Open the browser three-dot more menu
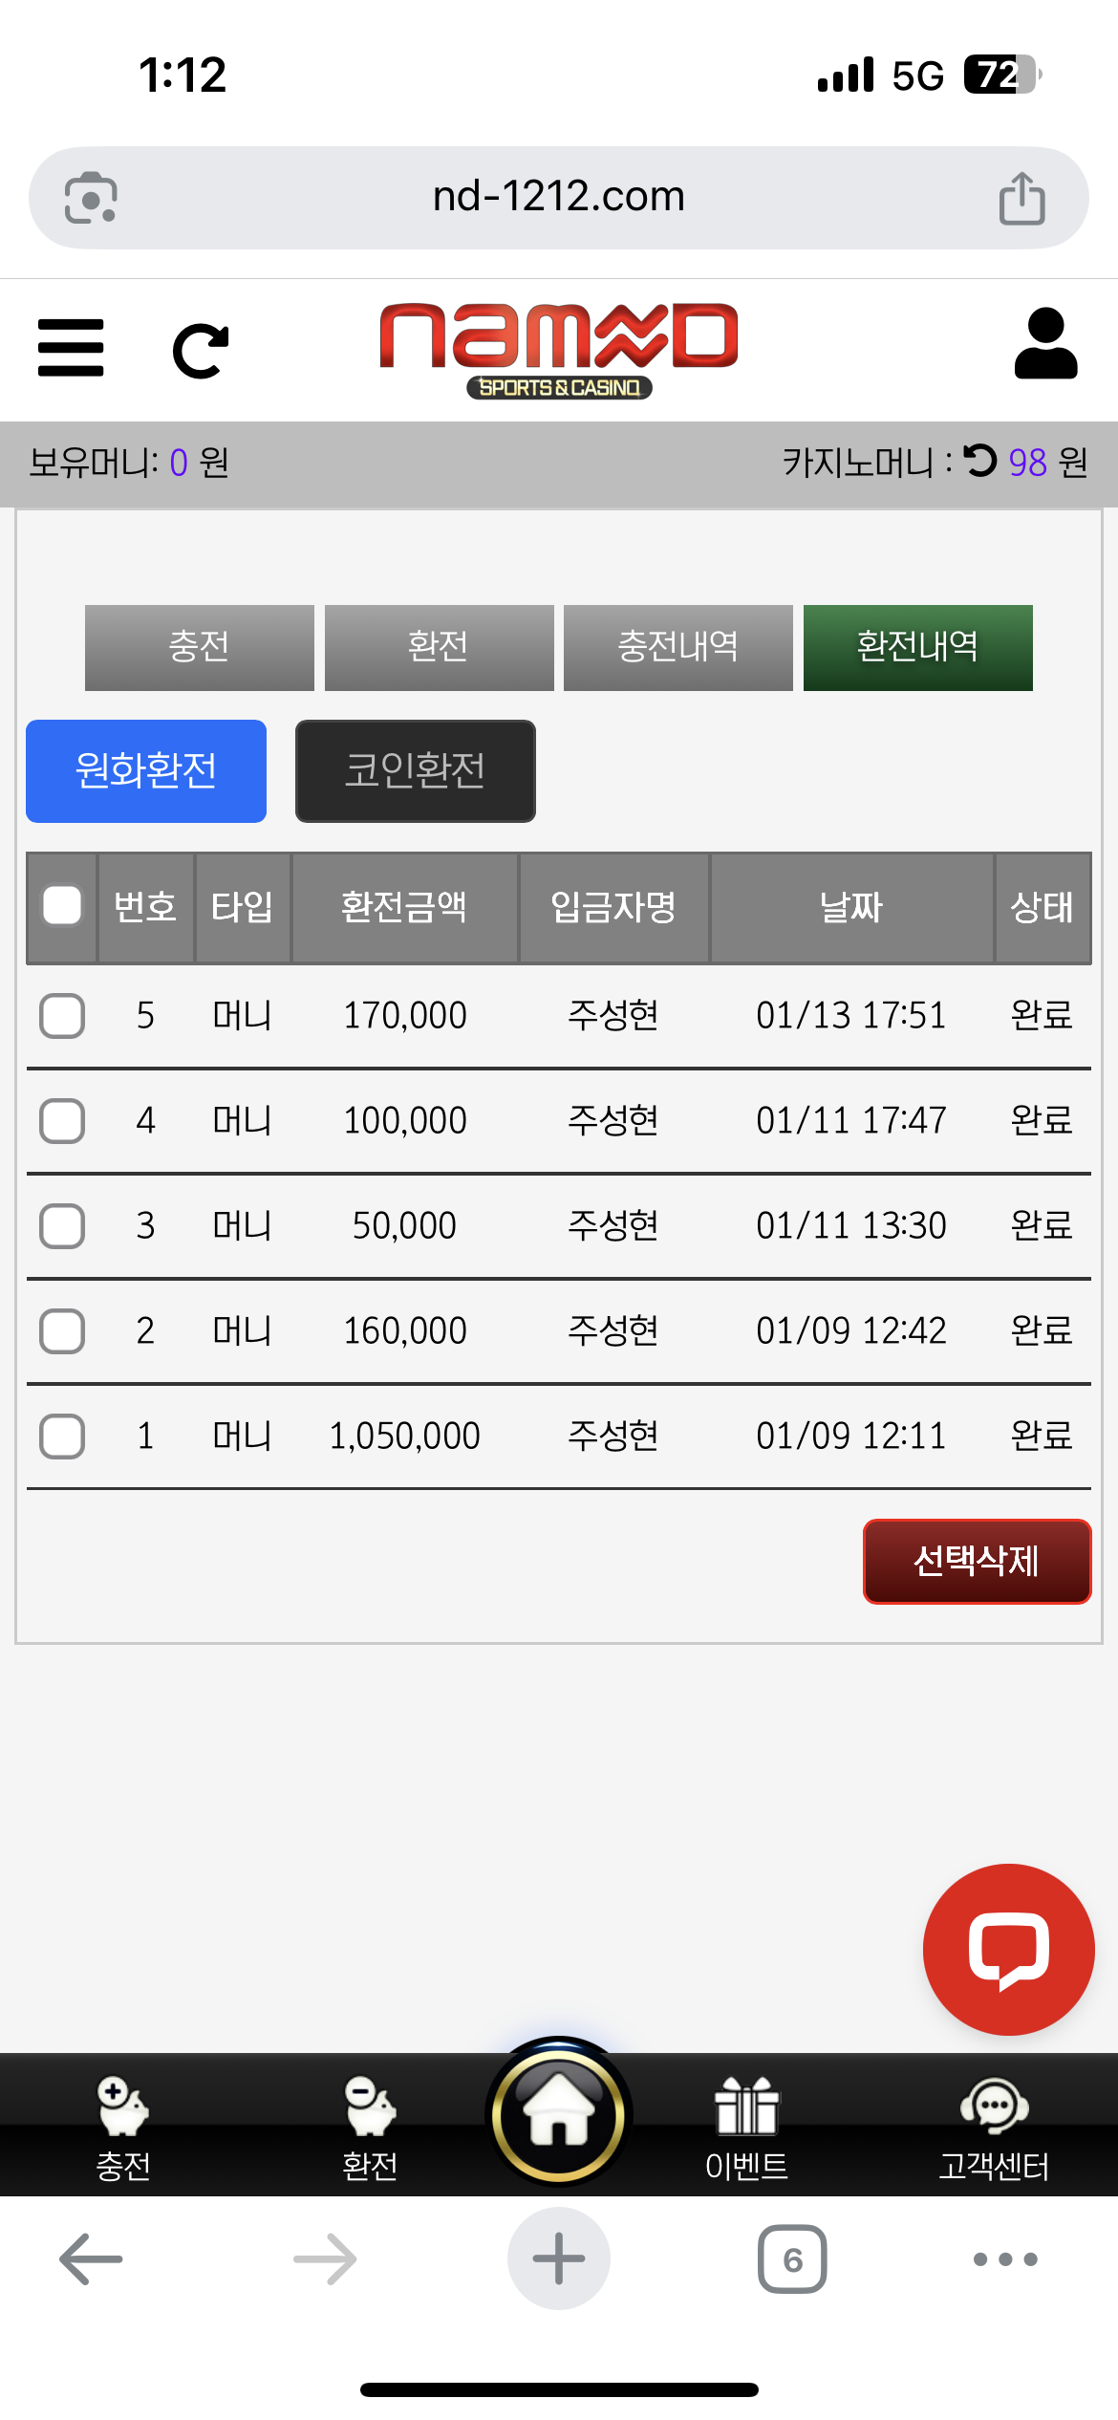1118x2420 pixels. click(x=1004, y=2259)
